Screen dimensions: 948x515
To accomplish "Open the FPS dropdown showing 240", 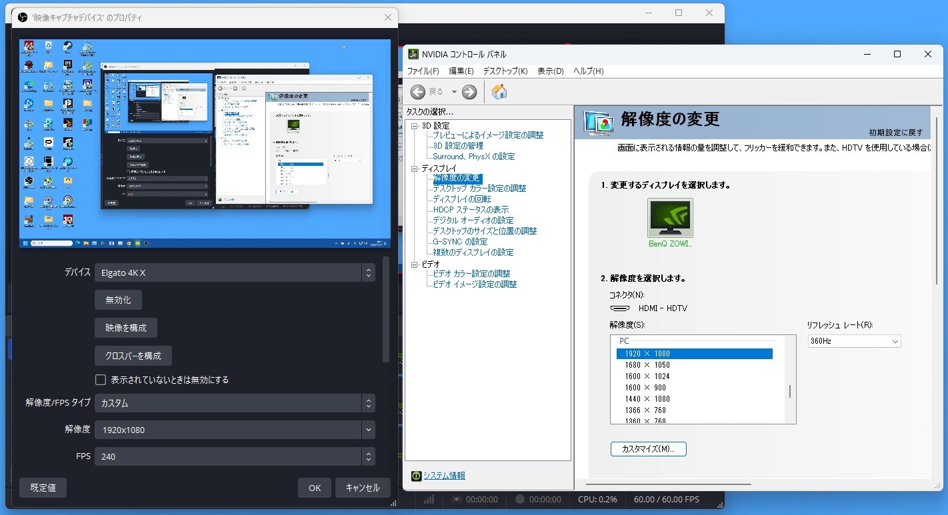I will (235, 456).
